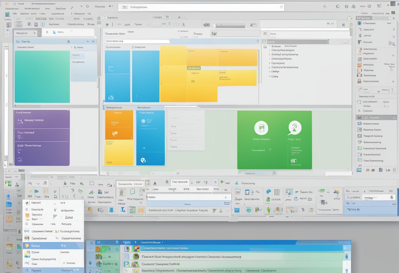Click the funnel filter icon in lower ribbon
Viewport: 399px width, 273px height.
(x=214, y=211)
